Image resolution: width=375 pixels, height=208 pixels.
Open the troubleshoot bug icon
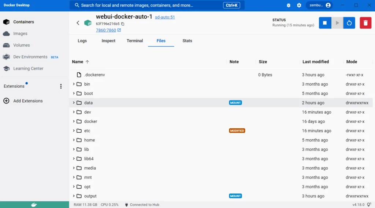click(x=289, y=5)
